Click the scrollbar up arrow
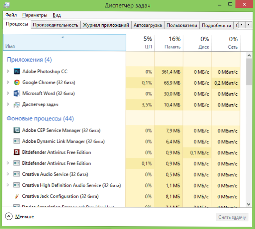This screenshot has width=255, height=229. click(x=249, y=55)
